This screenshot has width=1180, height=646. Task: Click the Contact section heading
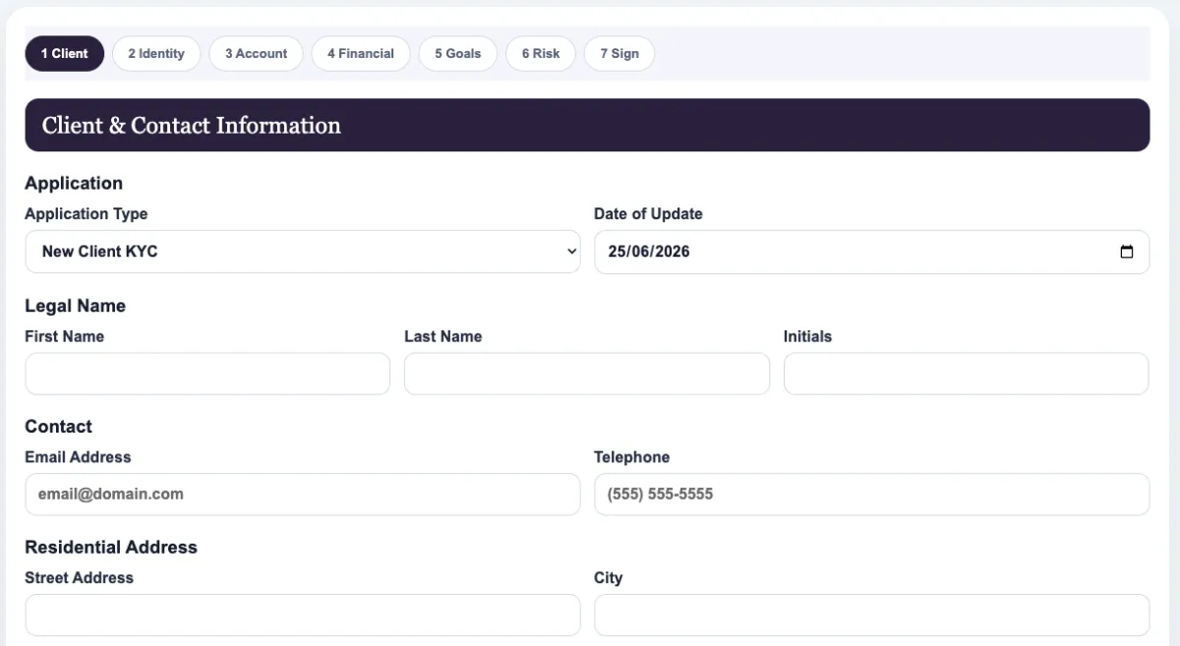pos(58,427)
